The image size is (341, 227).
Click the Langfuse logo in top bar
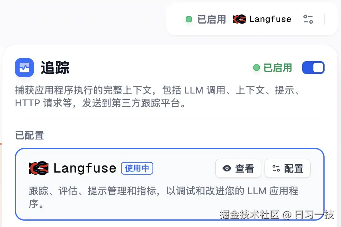pos(239,19)
